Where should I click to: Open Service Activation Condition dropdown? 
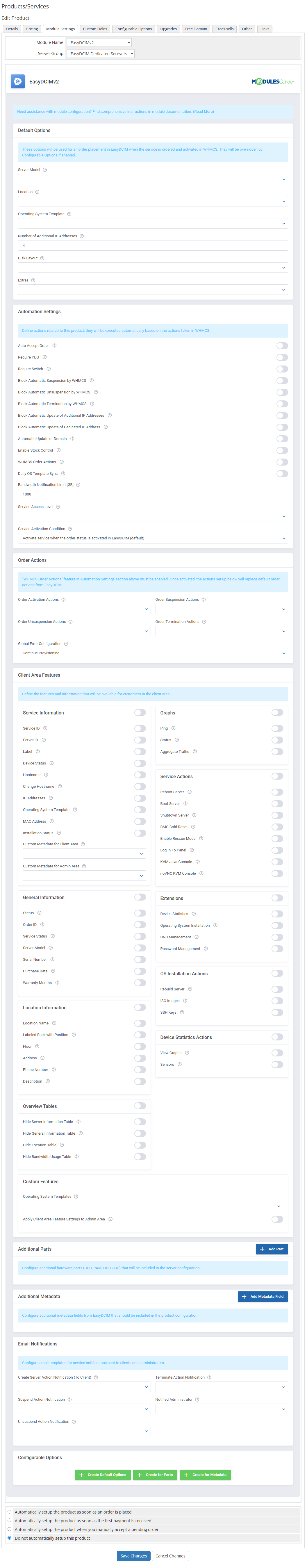coord(153,538)
